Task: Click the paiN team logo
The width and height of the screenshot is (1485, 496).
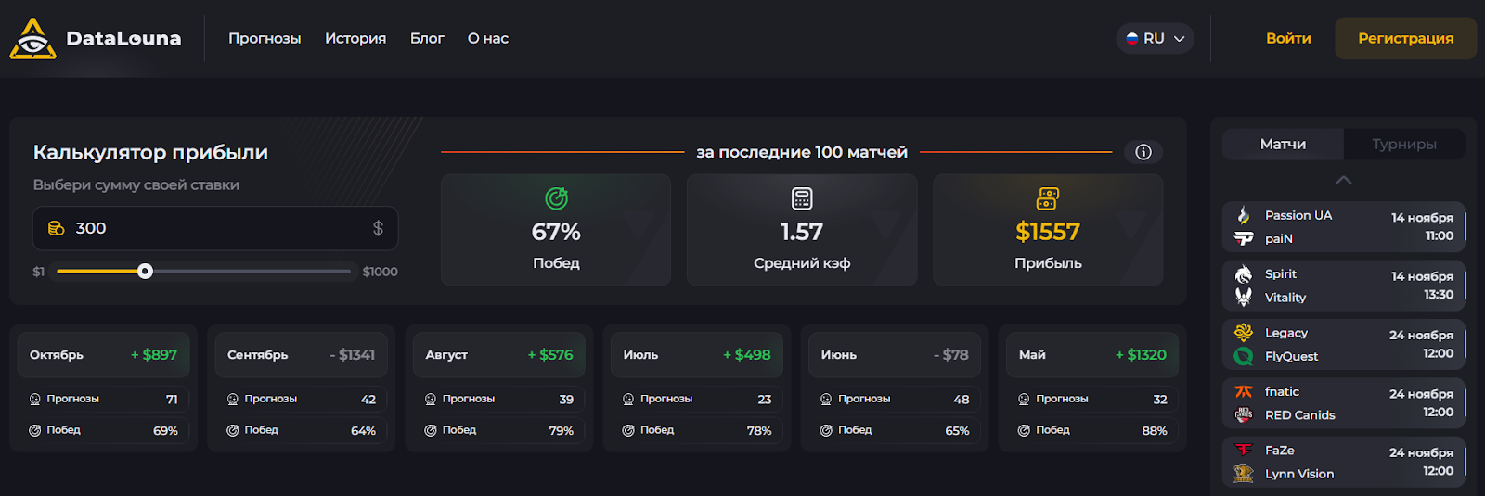Action: pos(1244,239)
